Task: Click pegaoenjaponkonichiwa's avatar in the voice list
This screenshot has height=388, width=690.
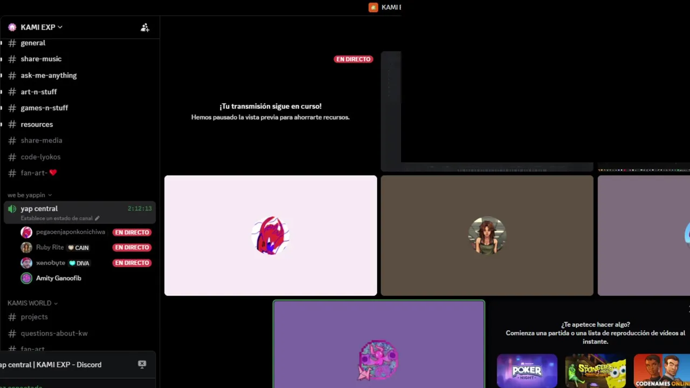Action: pyautogui.click(x=26, y=232)
